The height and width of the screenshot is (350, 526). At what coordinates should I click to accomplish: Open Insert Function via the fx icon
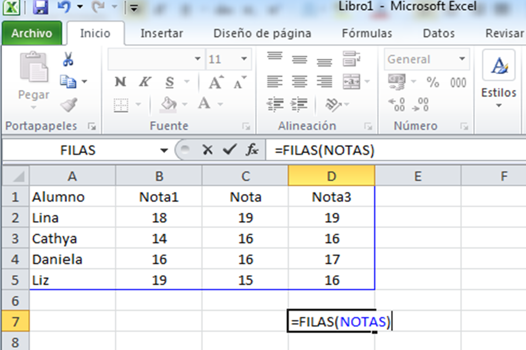point(252,151)
